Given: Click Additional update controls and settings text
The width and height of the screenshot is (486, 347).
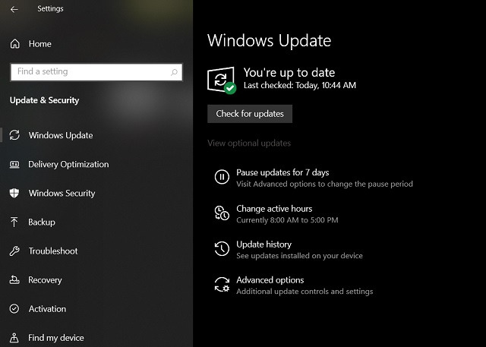Looking at the screenshot, I should 305,292.
